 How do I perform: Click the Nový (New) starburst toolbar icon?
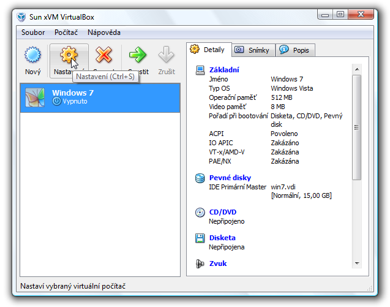coord(32,55)
